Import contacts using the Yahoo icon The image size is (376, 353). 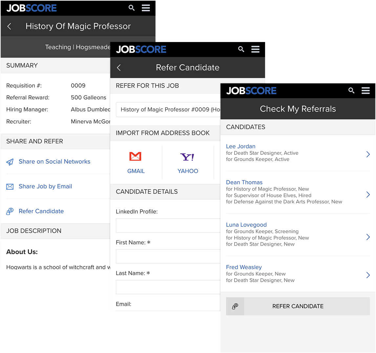(x=187, y=157)
